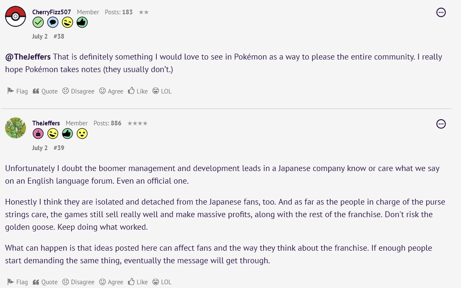461x288 pixels.
Task: Click the #38 post permalink
Action: (x=59, y=36)
